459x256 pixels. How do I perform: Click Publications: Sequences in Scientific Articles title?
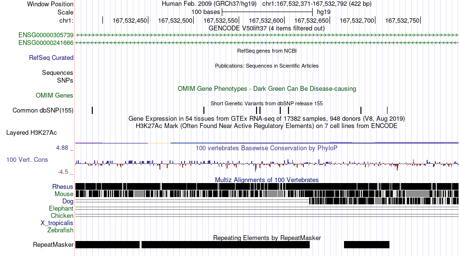267,66
